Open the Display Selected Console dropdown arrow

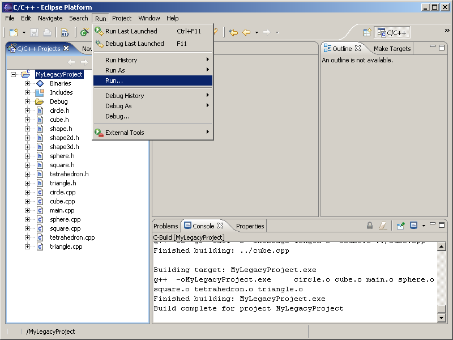point(423,226)
